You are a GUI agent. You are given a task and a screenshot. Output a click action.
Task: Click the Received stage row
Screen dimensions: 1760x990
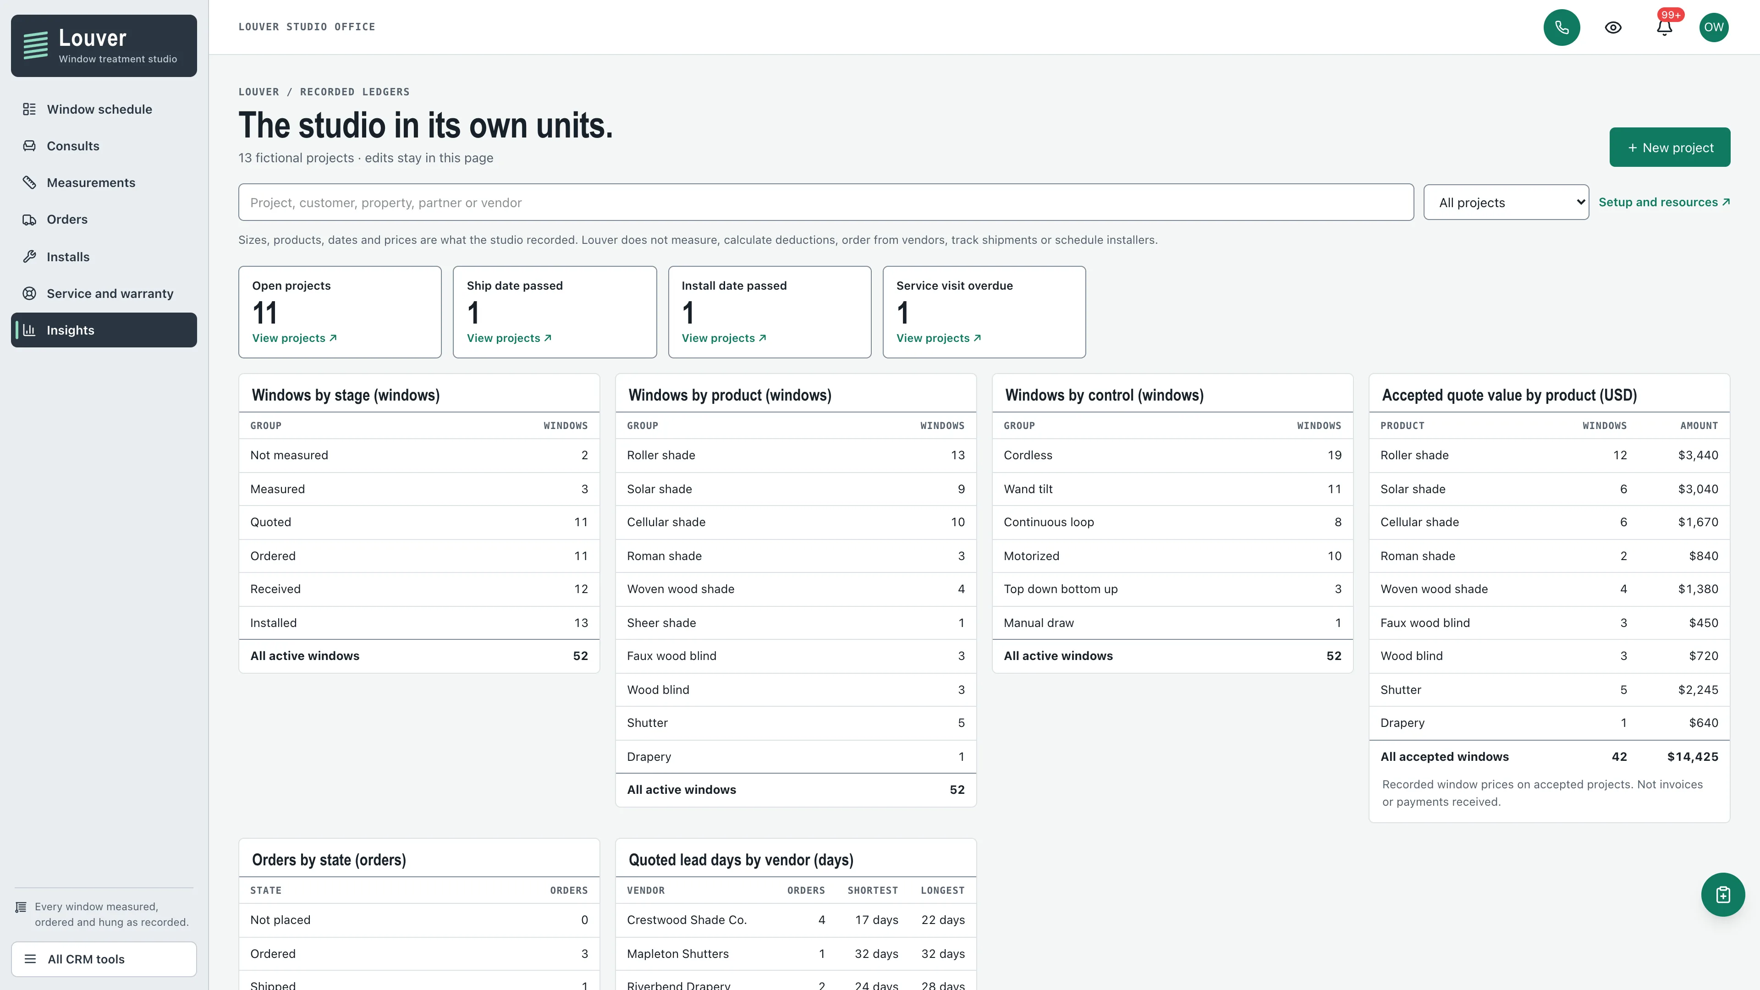click(419, 589)
